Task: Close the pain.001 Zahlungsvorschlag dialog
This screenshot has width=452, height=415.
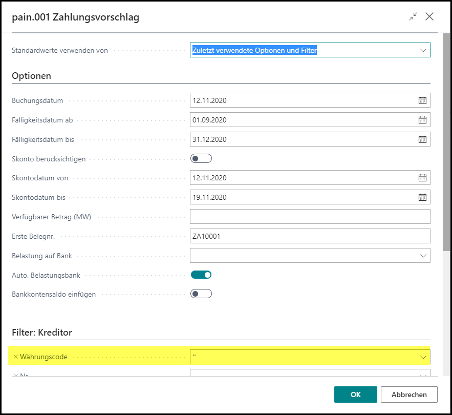Action: pos(429,16)
